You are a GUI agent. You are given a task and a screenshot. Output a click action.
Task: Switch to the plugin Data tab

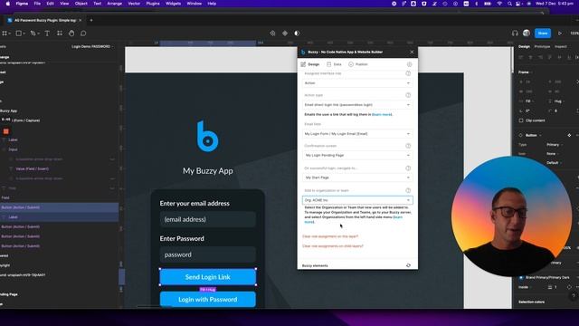334,64
